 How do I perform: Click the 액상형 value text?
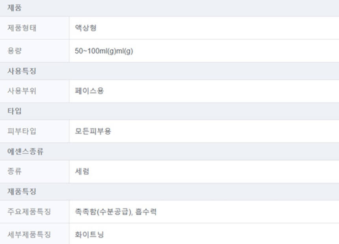tap(86, 28)
